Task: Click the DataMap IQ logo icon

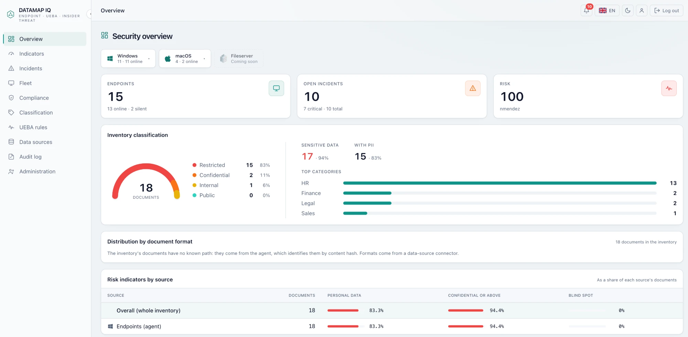Action: click(x=11, y=14)
